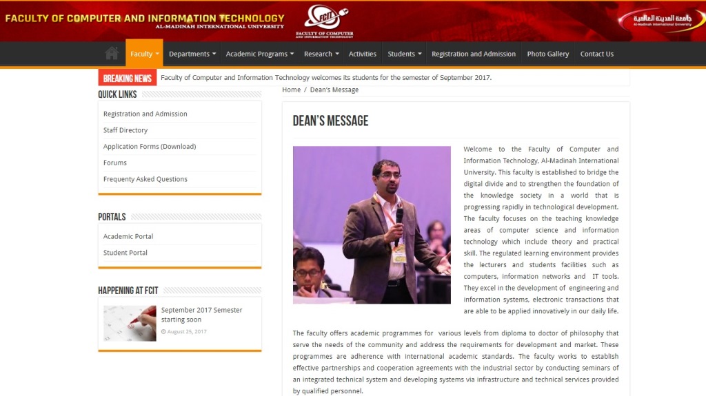The width and height of the screenshot is (706, 396).
Task: Open Al-Madinah International University Arabic logo
Action: coord(661,20)
